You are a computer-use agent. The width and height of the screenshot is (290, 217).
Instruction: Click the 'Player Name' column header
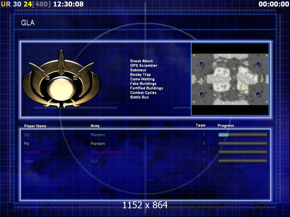click(x=35, y=126)
